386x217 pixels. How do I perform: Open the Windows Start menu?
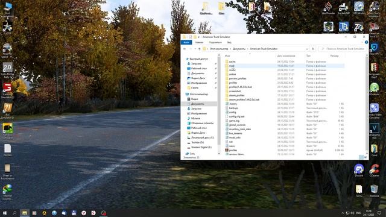click(5, 213)
